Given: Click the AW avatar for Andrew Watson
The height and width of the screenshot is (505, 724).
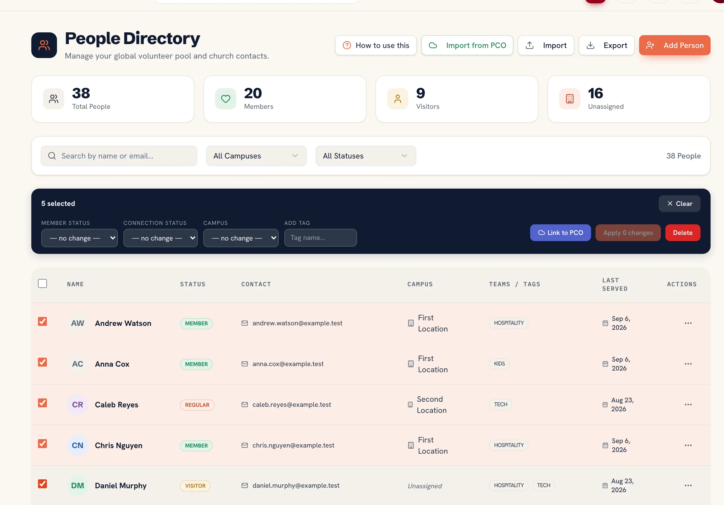Looking at the screenshot, I should pyautogui.click(x=78, y=323).
